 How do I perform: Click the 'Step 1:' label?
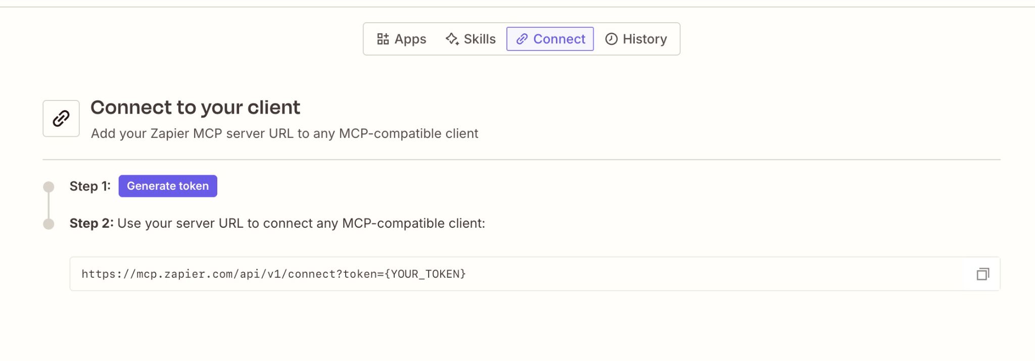click(x=90, y=186)
